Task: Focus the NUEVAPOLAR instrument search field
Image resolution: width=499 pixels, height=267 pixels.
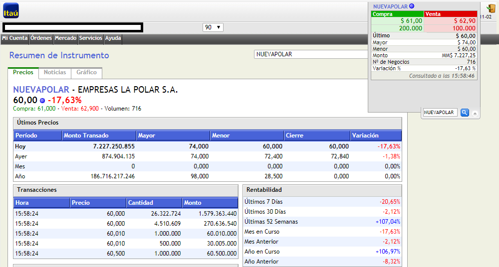Action: tap(311, 54)
